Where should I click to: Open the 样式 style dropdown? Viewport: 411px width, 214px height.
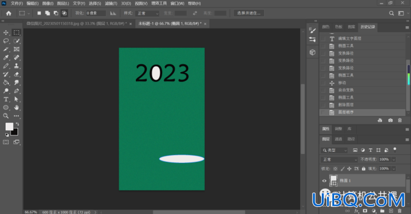[147, 13]
